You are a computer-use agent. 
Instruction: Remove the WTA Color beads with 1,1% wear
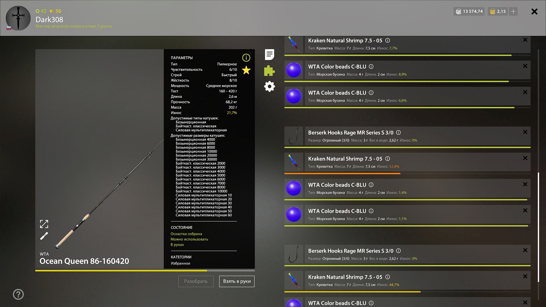coord(525,210)
